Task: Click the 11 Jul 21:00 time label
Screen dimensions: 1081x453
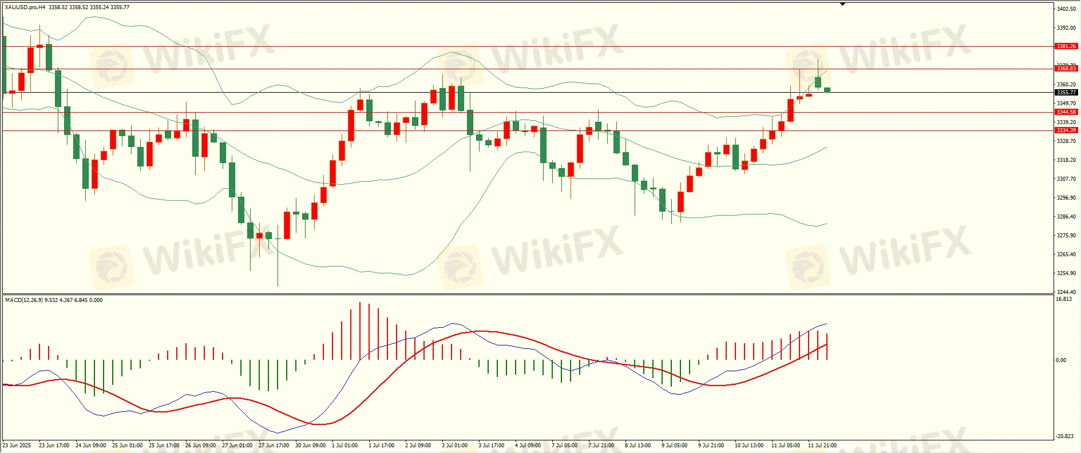Action: point(822,446)
